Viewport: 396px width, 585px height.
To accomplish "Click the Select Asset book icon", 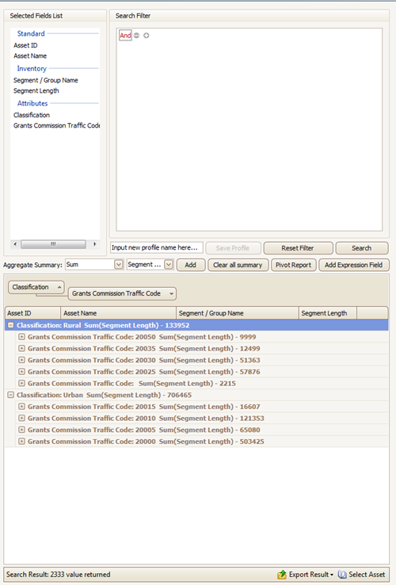I will tap(342, 575).
